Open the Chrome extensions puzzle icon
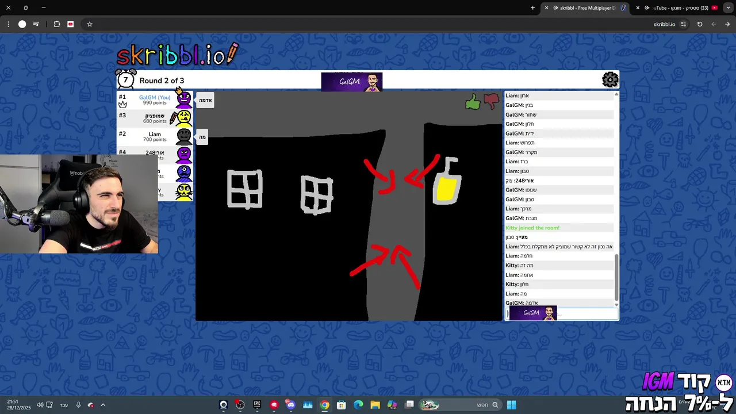 (x=57, y=24)
